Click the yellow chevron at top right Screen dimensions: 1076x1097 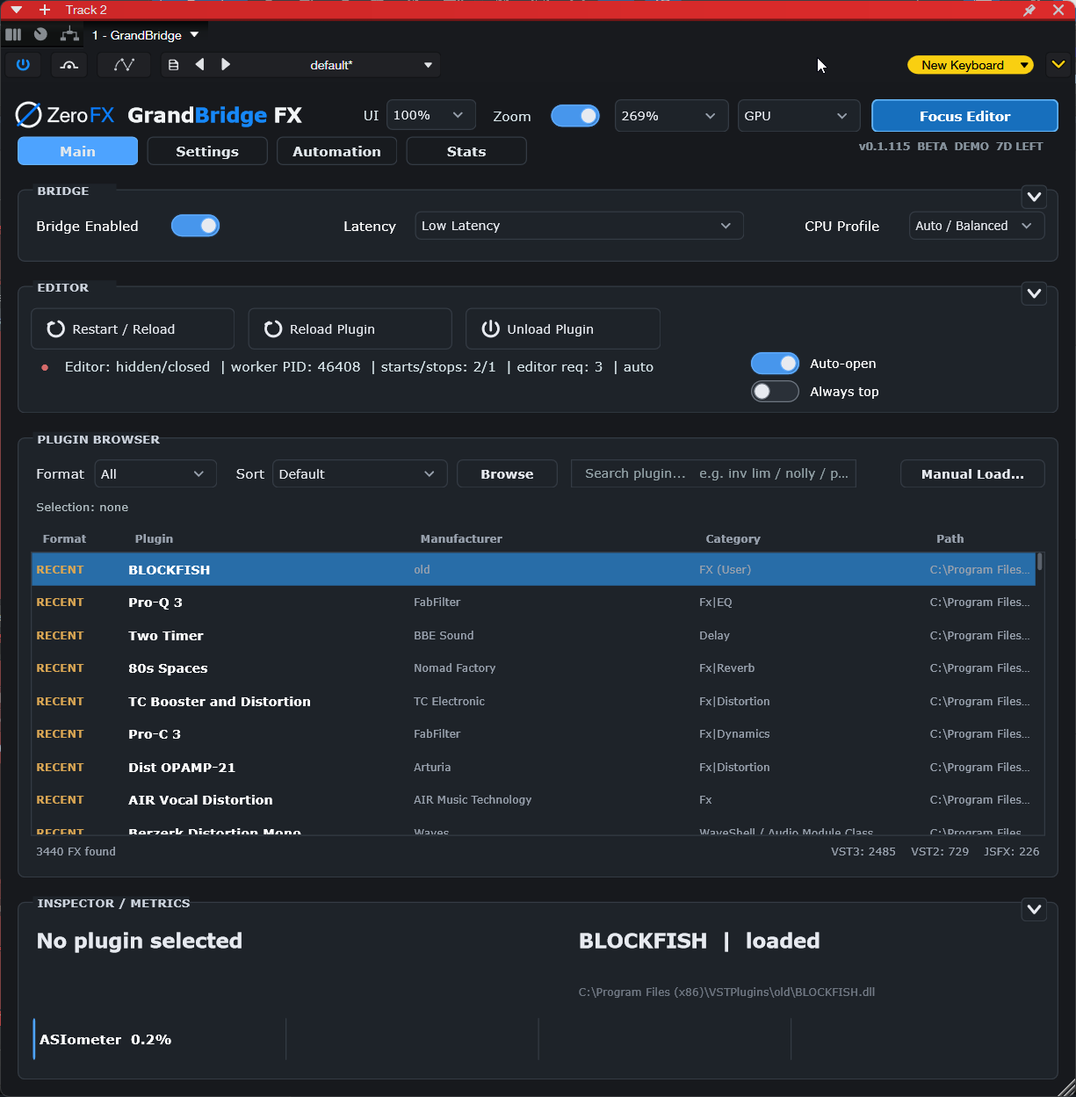coord(1058,64)
